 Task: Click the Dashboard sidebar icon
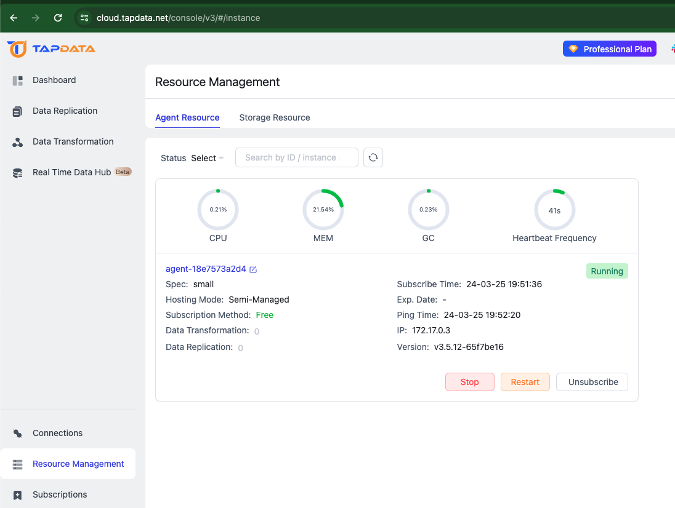click(18, 81)
